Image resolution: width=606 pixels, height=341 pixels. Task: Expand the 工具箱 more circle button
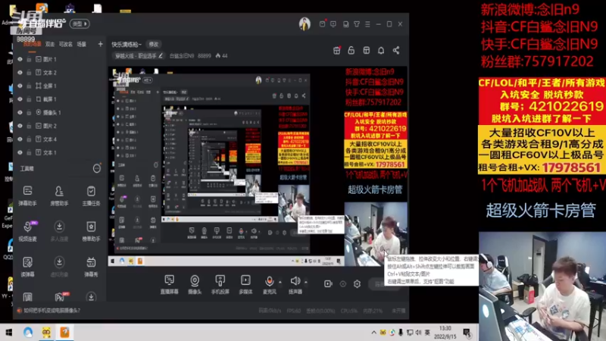97,168
